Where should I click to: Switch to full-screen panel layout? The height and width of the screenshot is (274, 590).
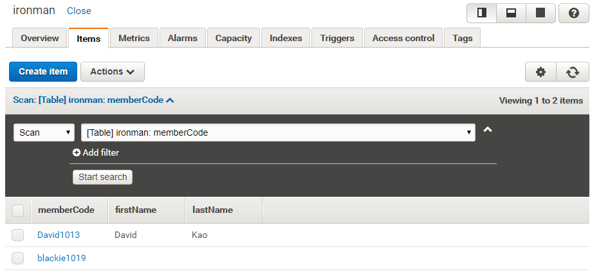point(540,13)
